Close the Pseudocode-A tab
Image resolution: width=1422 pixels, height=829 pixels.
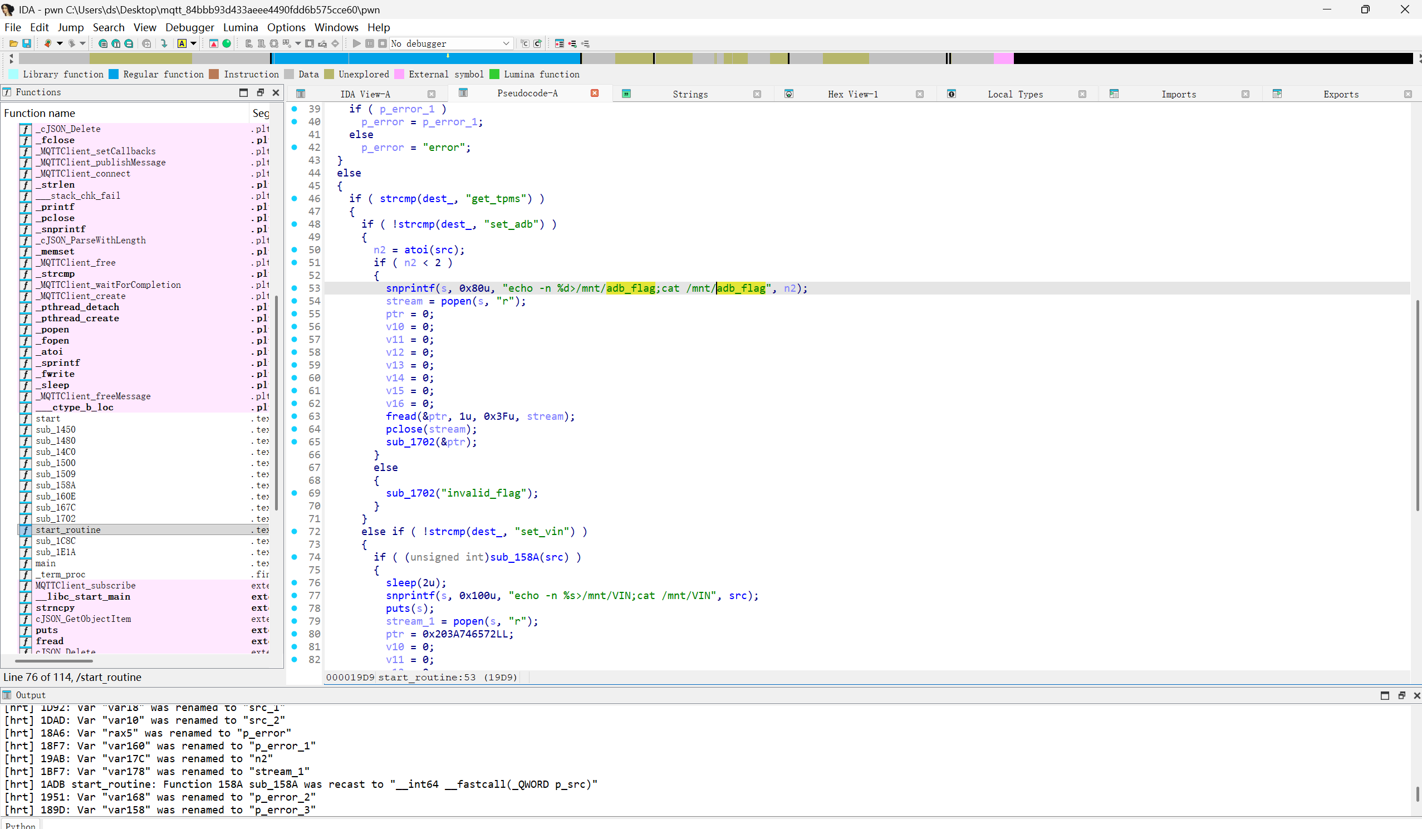594,93
